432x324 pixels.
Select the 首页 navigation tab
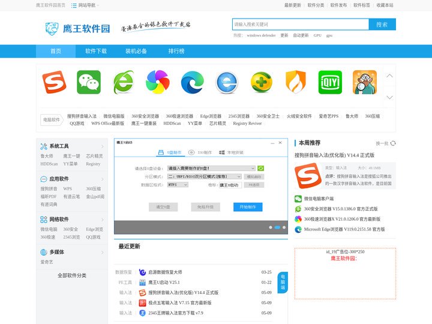[56, 51]
